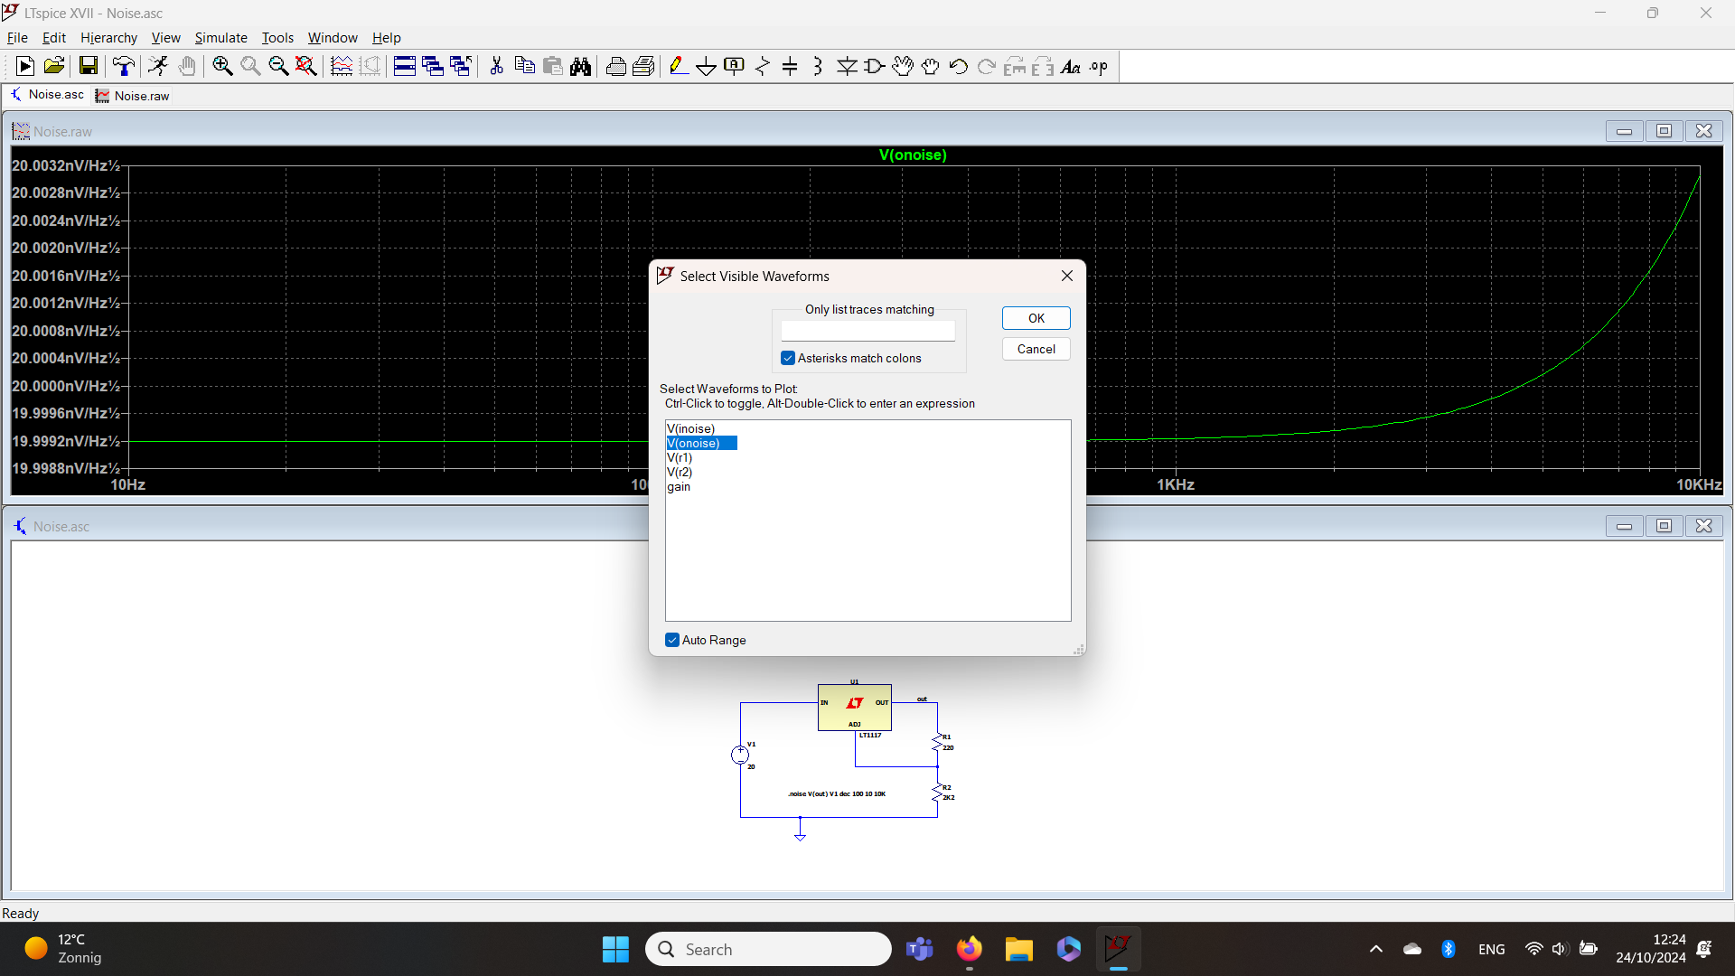The width and height of the screenshot is (1735, 976).
Task: Select V(r2) in the waveform list
Action: click(680, 472)
